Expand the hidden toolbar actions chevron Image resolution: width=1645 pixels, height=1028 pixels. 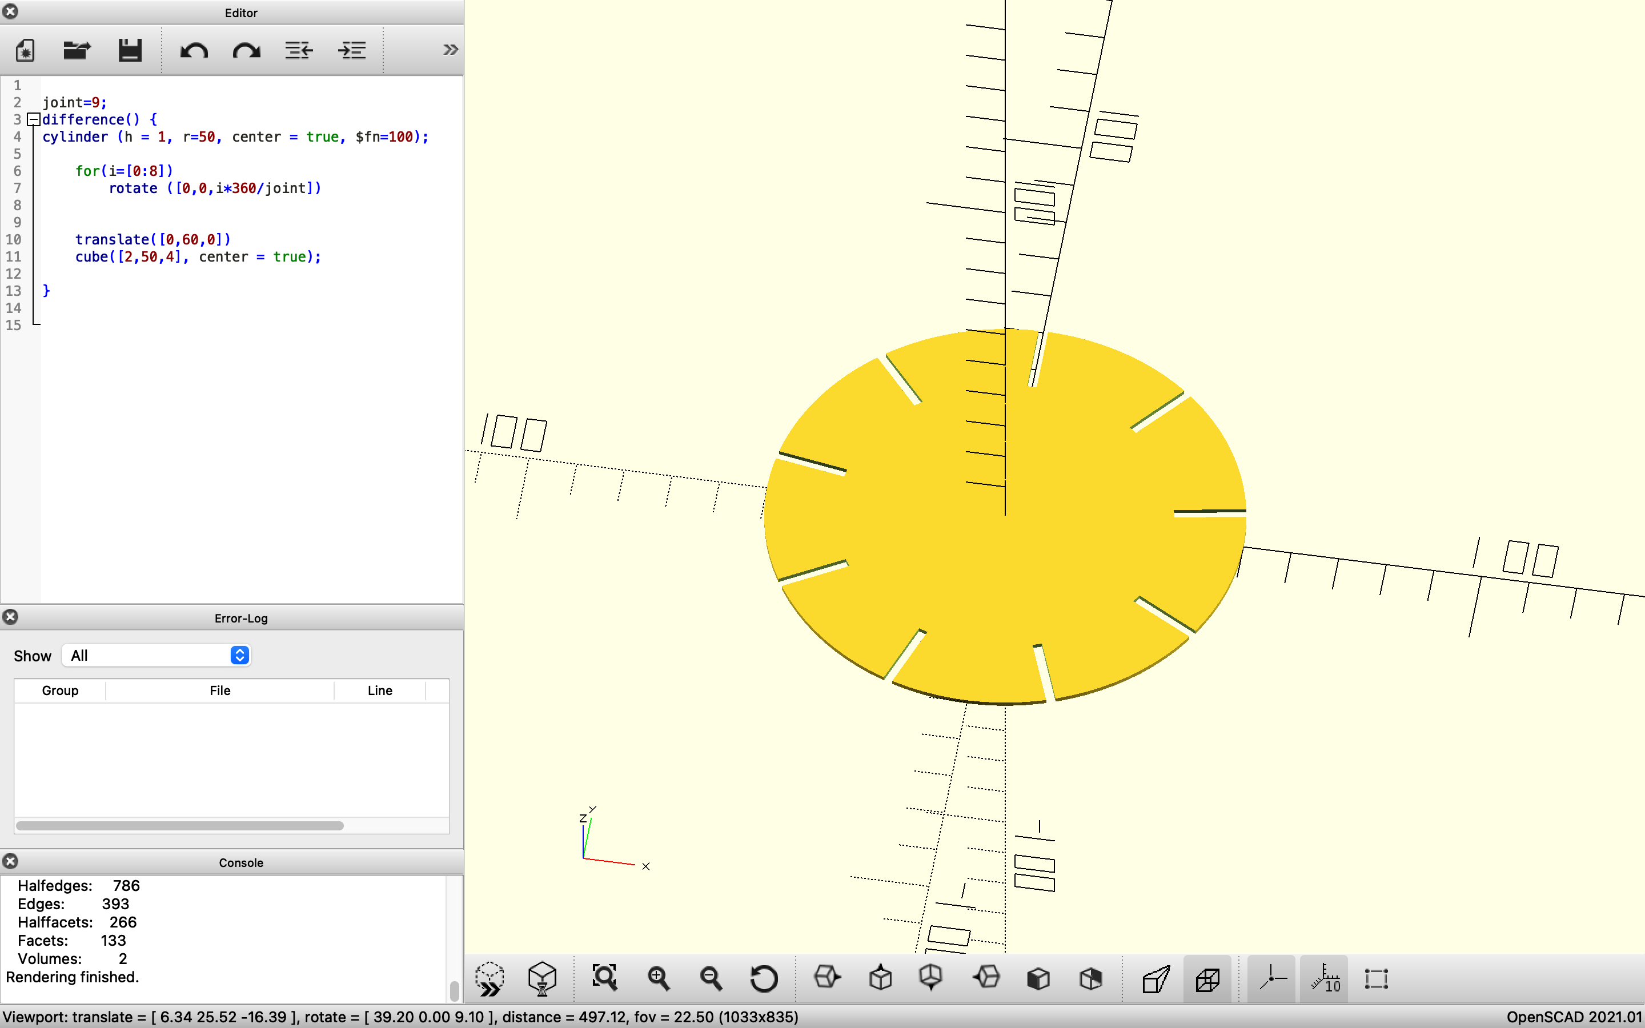point(450,49)
